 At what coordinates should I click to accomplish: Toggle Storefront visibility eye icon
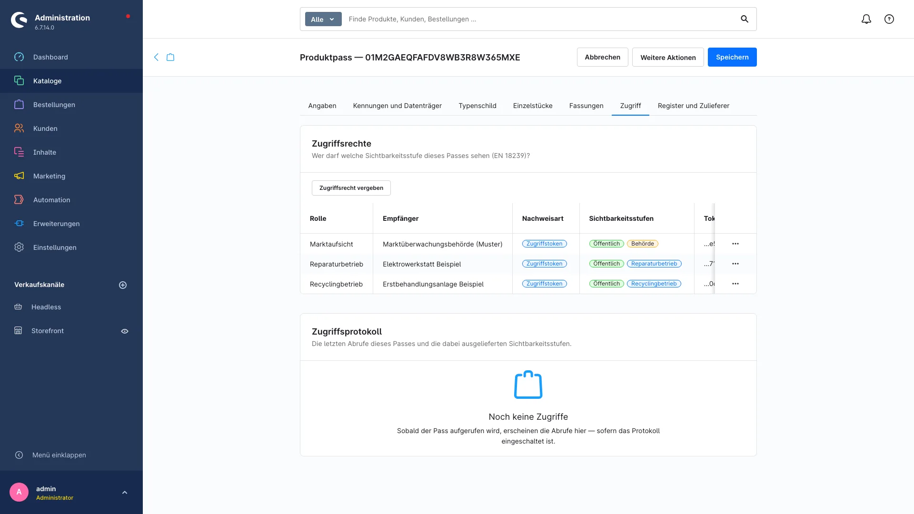125,331
